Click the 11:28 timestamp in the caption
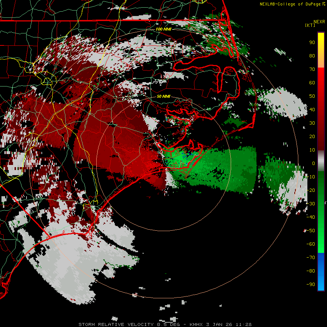327x327 pixels. 244,324
